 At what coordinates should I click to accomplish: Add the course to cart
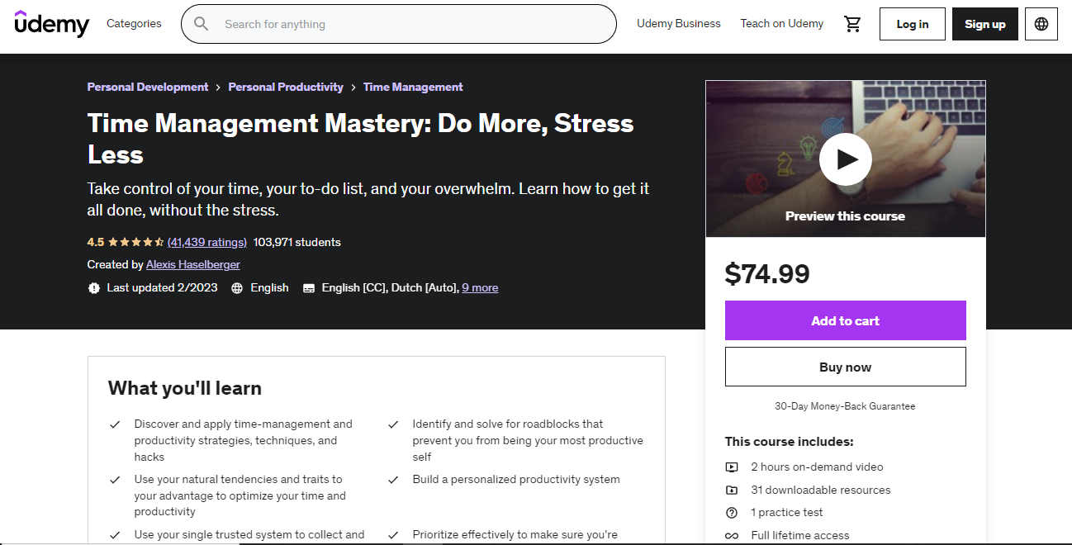(x=845, y=320)
